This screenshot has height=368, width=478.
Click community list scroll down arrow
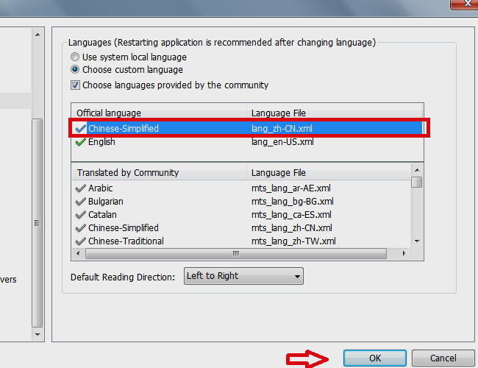pos(417,241)
